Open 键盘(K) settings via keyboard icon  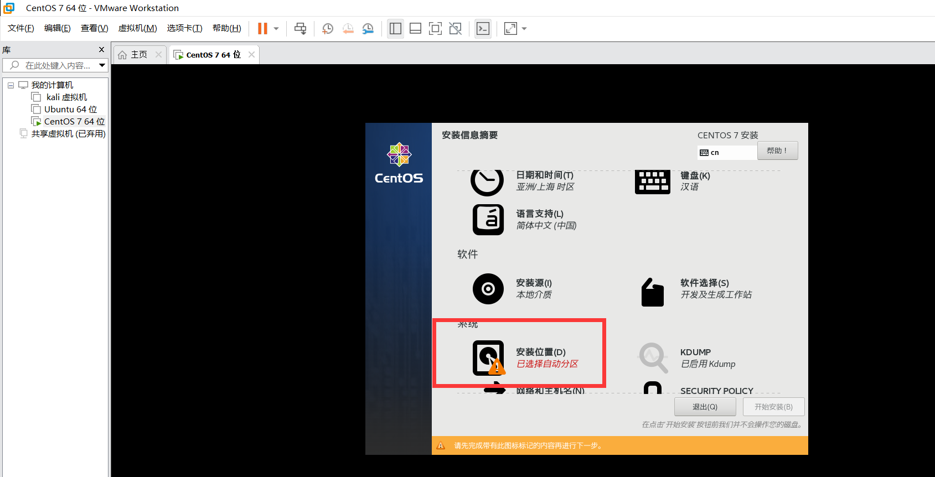pyautogui.click(x=653, y=182)
